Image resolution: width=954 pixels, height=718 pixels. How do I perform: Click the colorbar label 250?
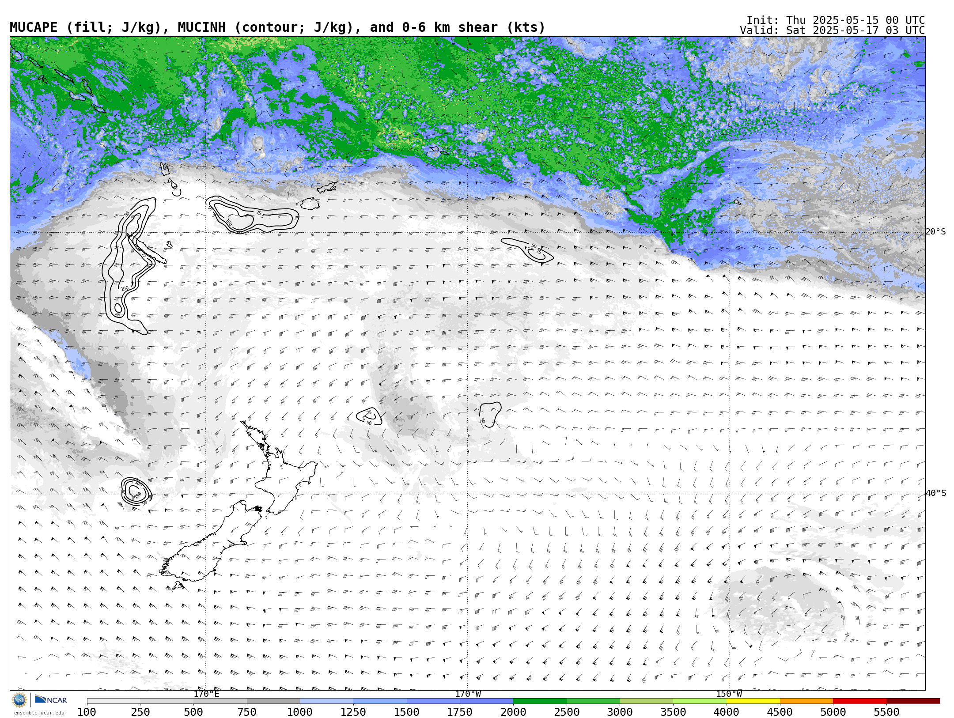(140, 712)
